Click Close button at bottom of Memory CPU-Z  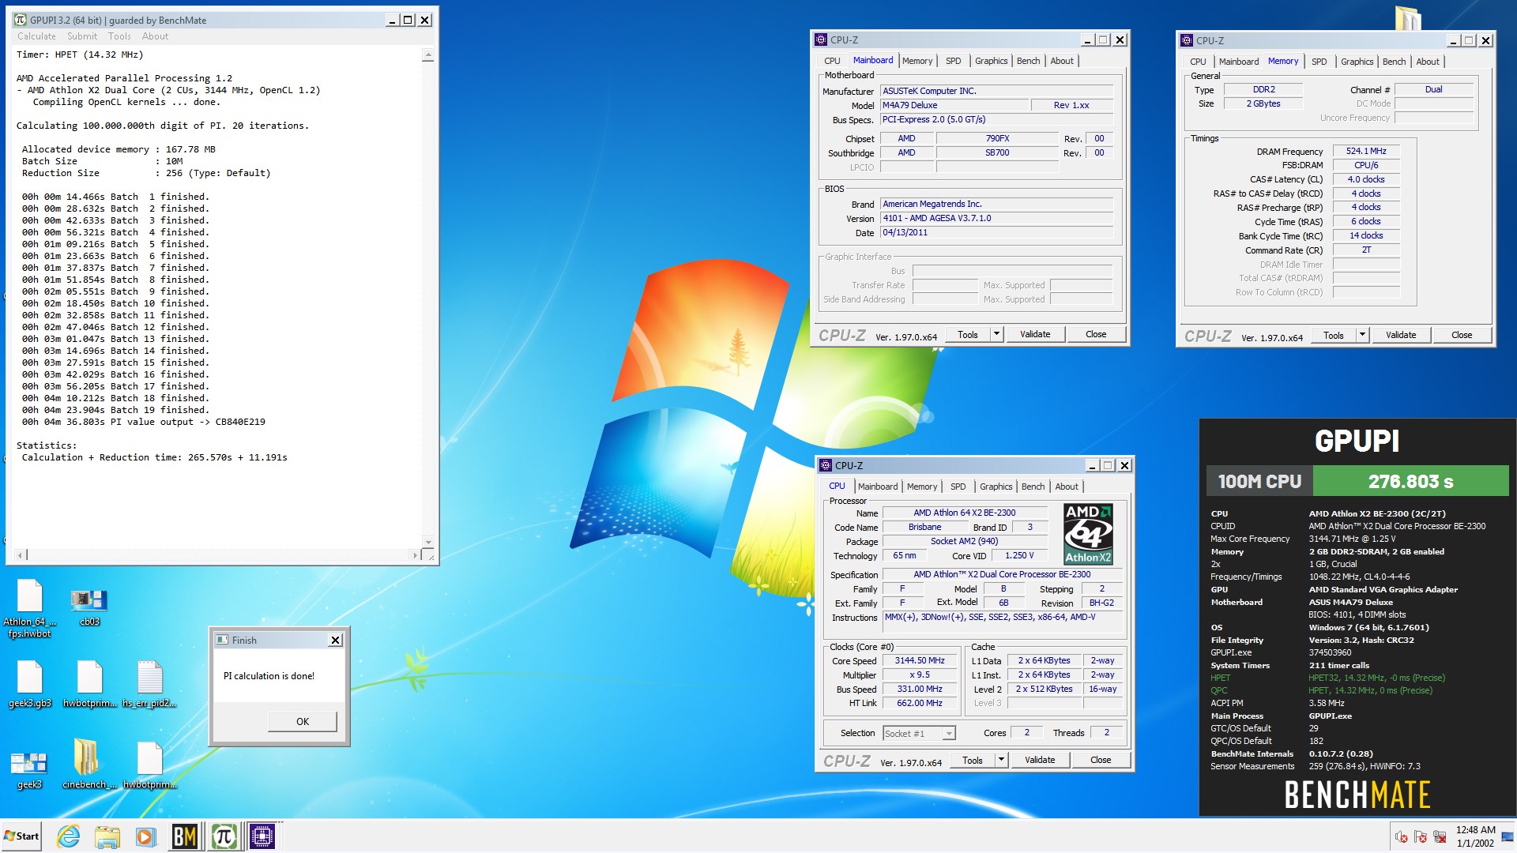click(1462, 335)
